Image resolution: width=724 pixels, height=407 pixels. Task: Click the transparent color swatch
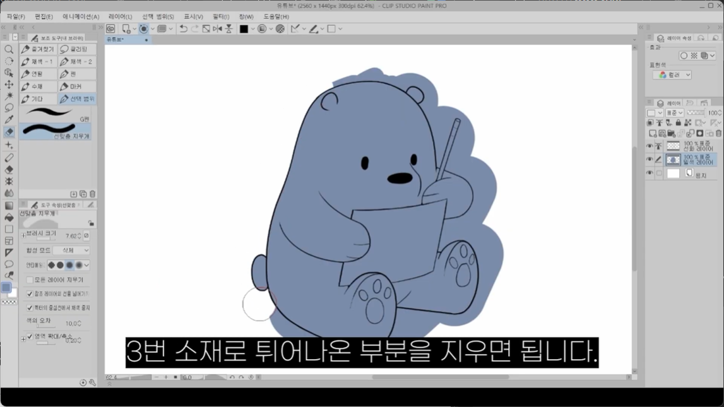(x=9, y=302)
